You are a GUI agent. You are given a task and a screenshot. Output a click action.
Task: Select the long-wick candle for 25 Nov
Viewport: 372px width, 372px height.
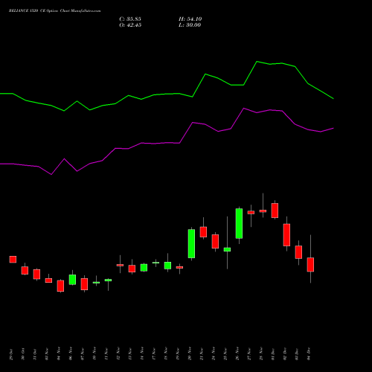pyautogui.click(x=227, y=249)
